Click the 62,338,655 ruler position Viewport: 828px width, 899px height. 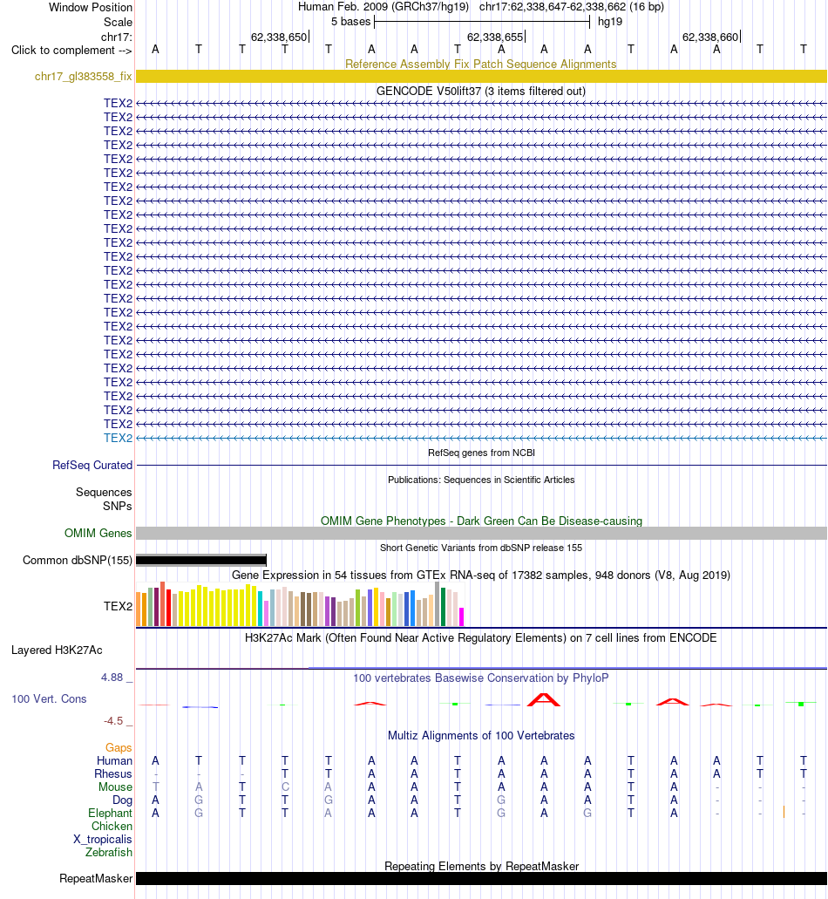click(x=495, y=37)
